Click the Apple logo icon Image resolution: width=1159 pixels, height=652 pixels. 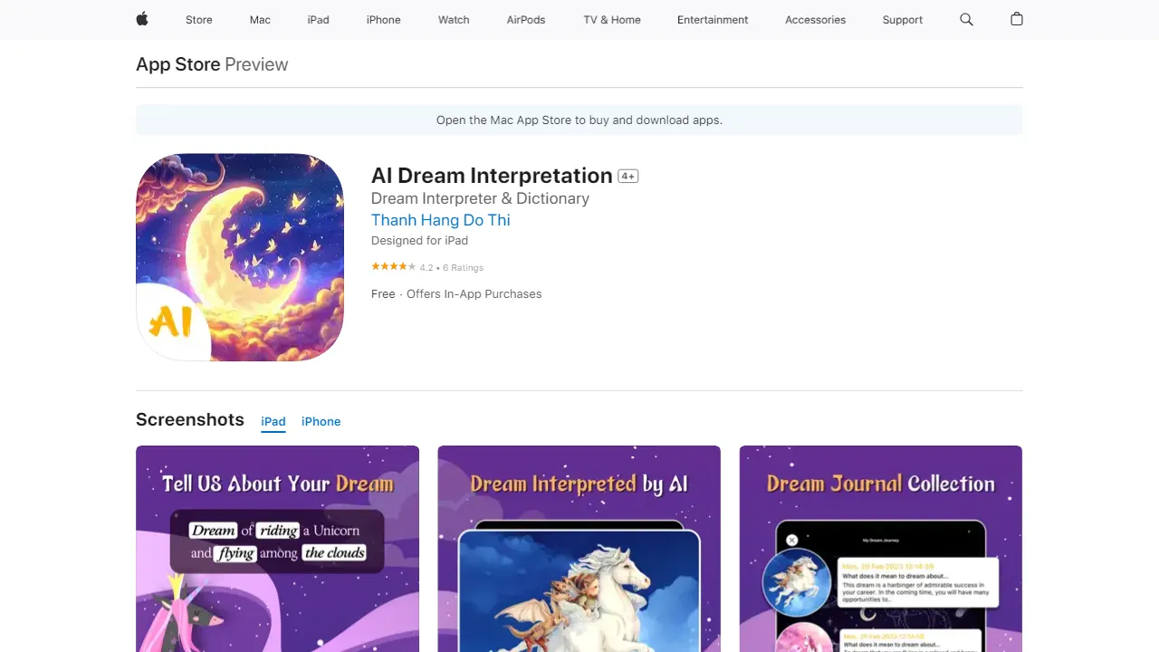coord(142,19)
